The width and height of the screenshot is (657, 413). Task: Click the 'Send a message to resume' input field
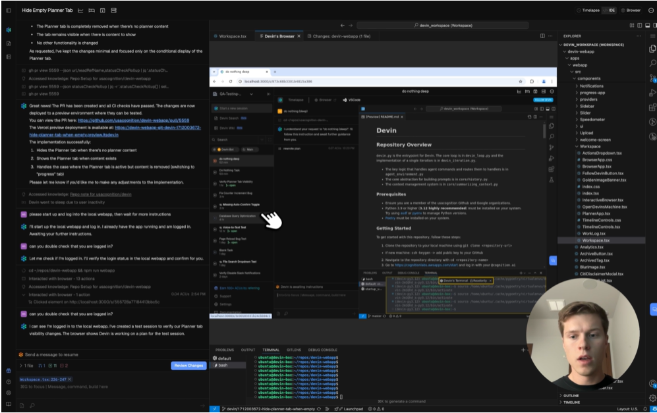[99, 353]
